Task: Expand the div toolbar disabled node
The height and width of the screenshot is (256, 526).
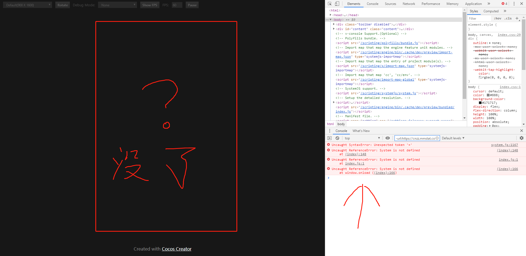Action: point(334,24)
